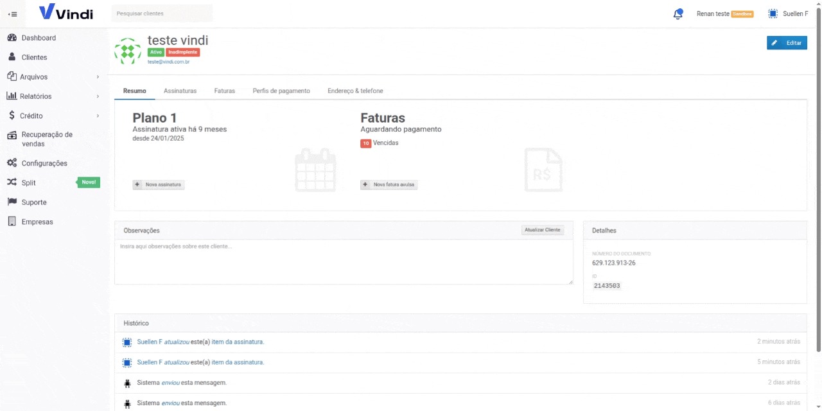Click the Split shuffle icon
Viewport: 822px width, 411px height.
pos(12,182)
